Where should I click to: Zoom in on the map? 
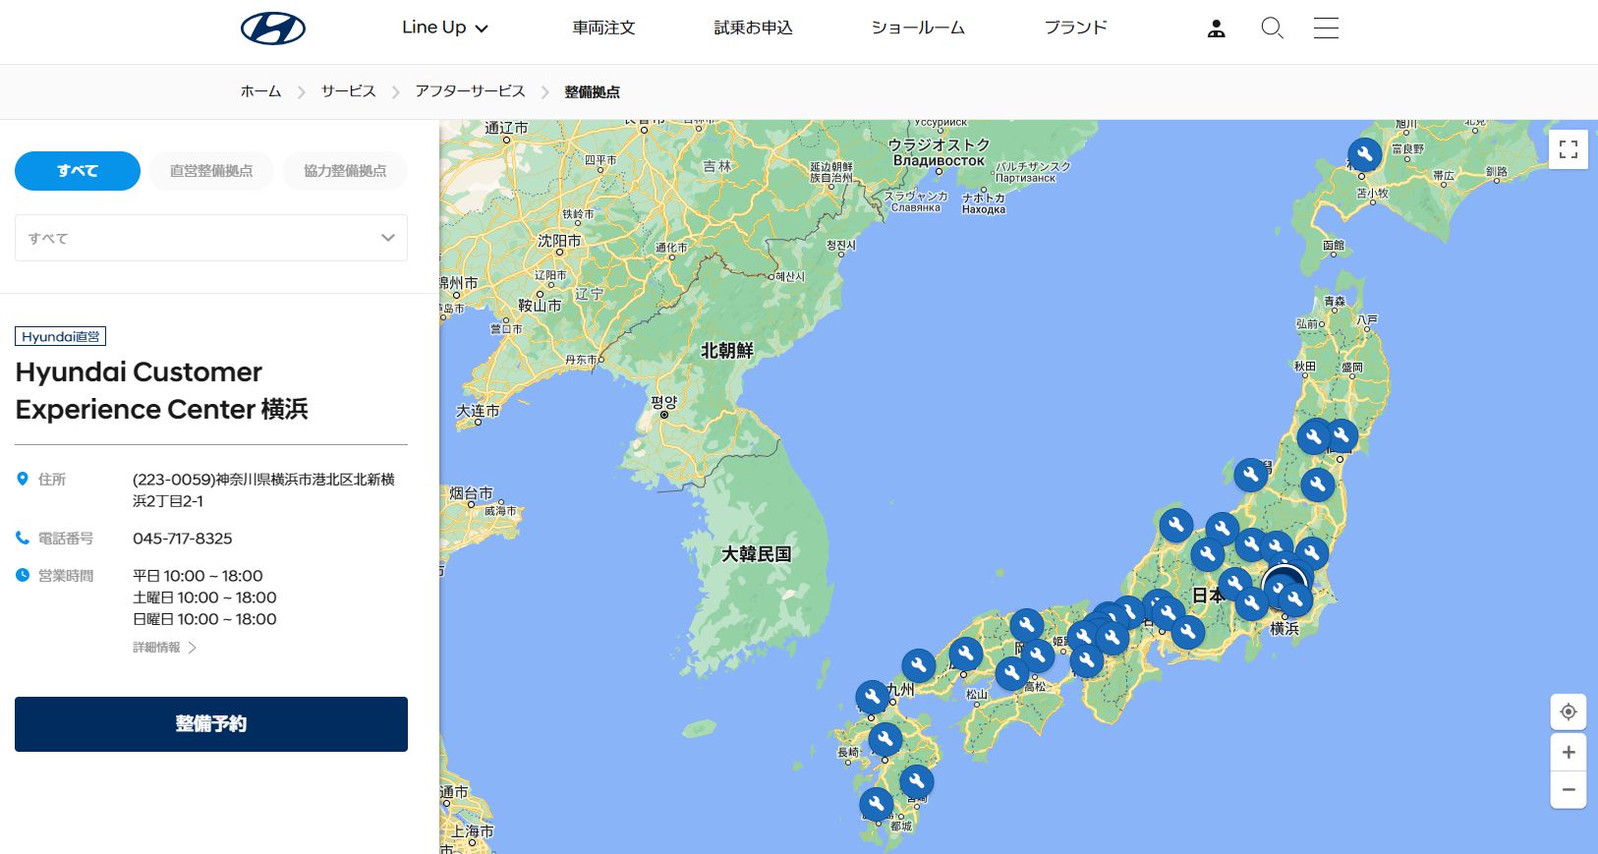(x=1568, y=753)
